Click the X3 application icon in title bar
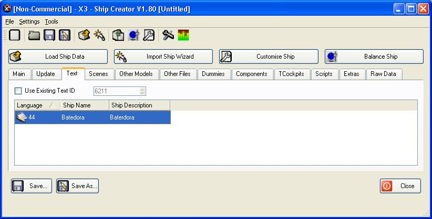Screen dimensions: 432x219 tap(7, 9)
